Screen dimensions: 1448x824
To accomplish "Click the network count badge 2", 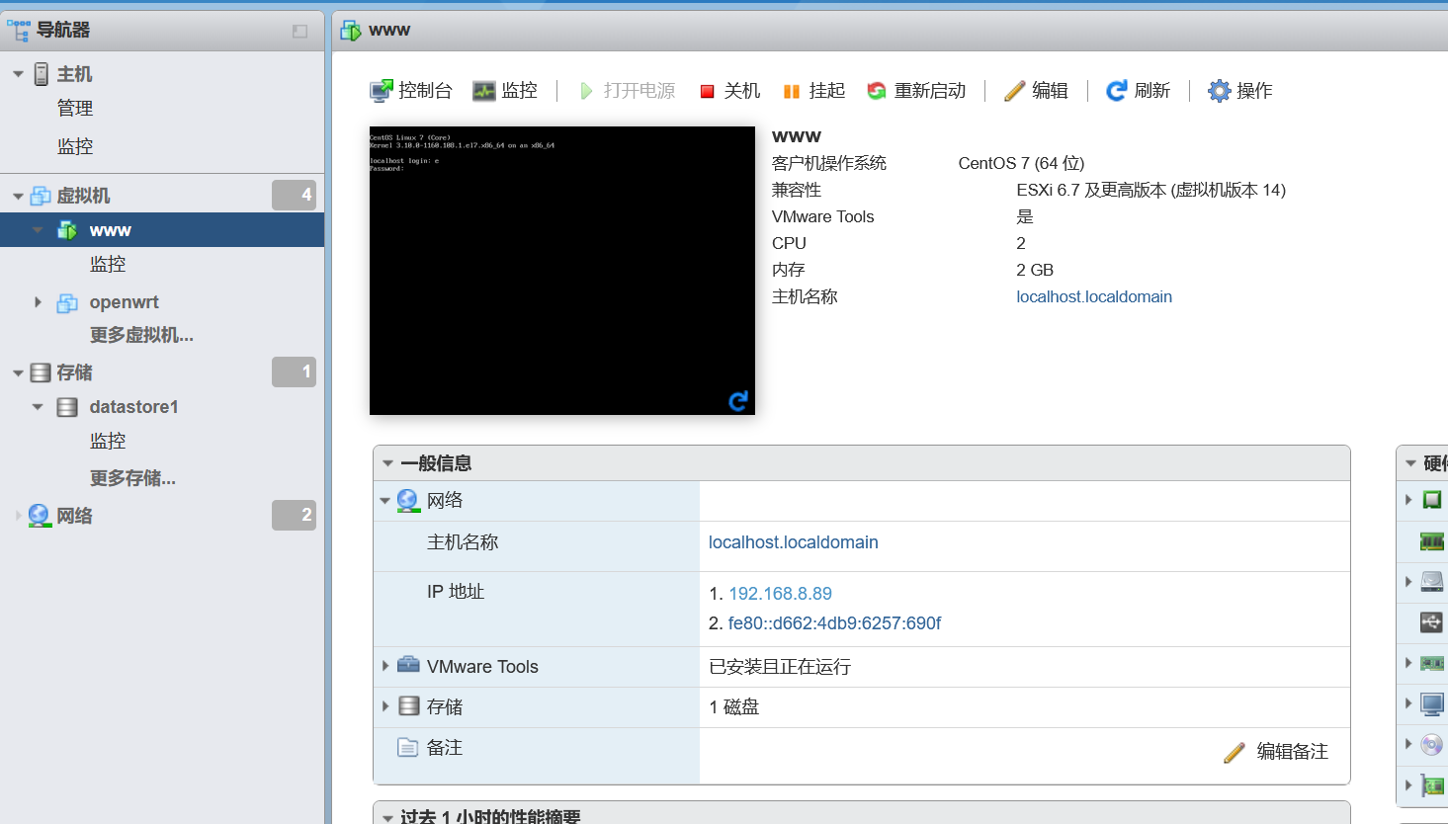I will tap(294, 515).
